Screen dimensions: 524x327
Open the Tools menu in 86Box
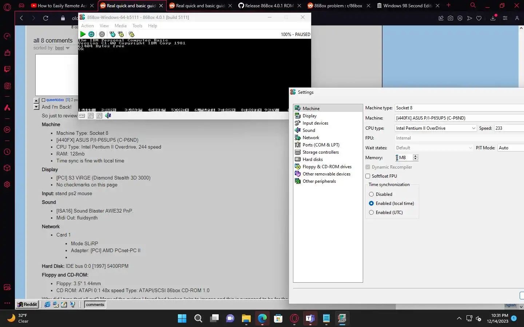pyautogui.click(x=137, y=26)
